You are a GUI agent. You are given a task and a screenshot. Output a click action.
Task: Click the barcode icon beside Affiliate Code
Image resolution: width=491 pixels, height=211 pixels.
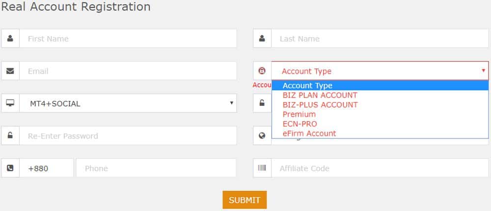coord(262,168)
